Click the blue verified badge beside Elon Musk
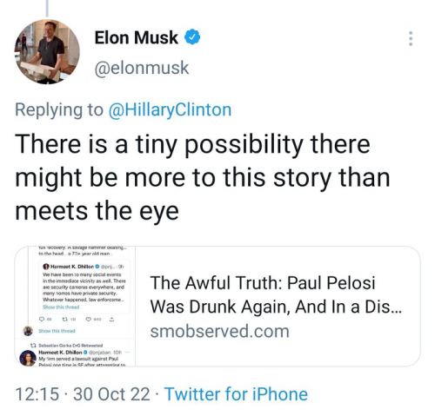The image size is (435, 416). click(192, 37)
